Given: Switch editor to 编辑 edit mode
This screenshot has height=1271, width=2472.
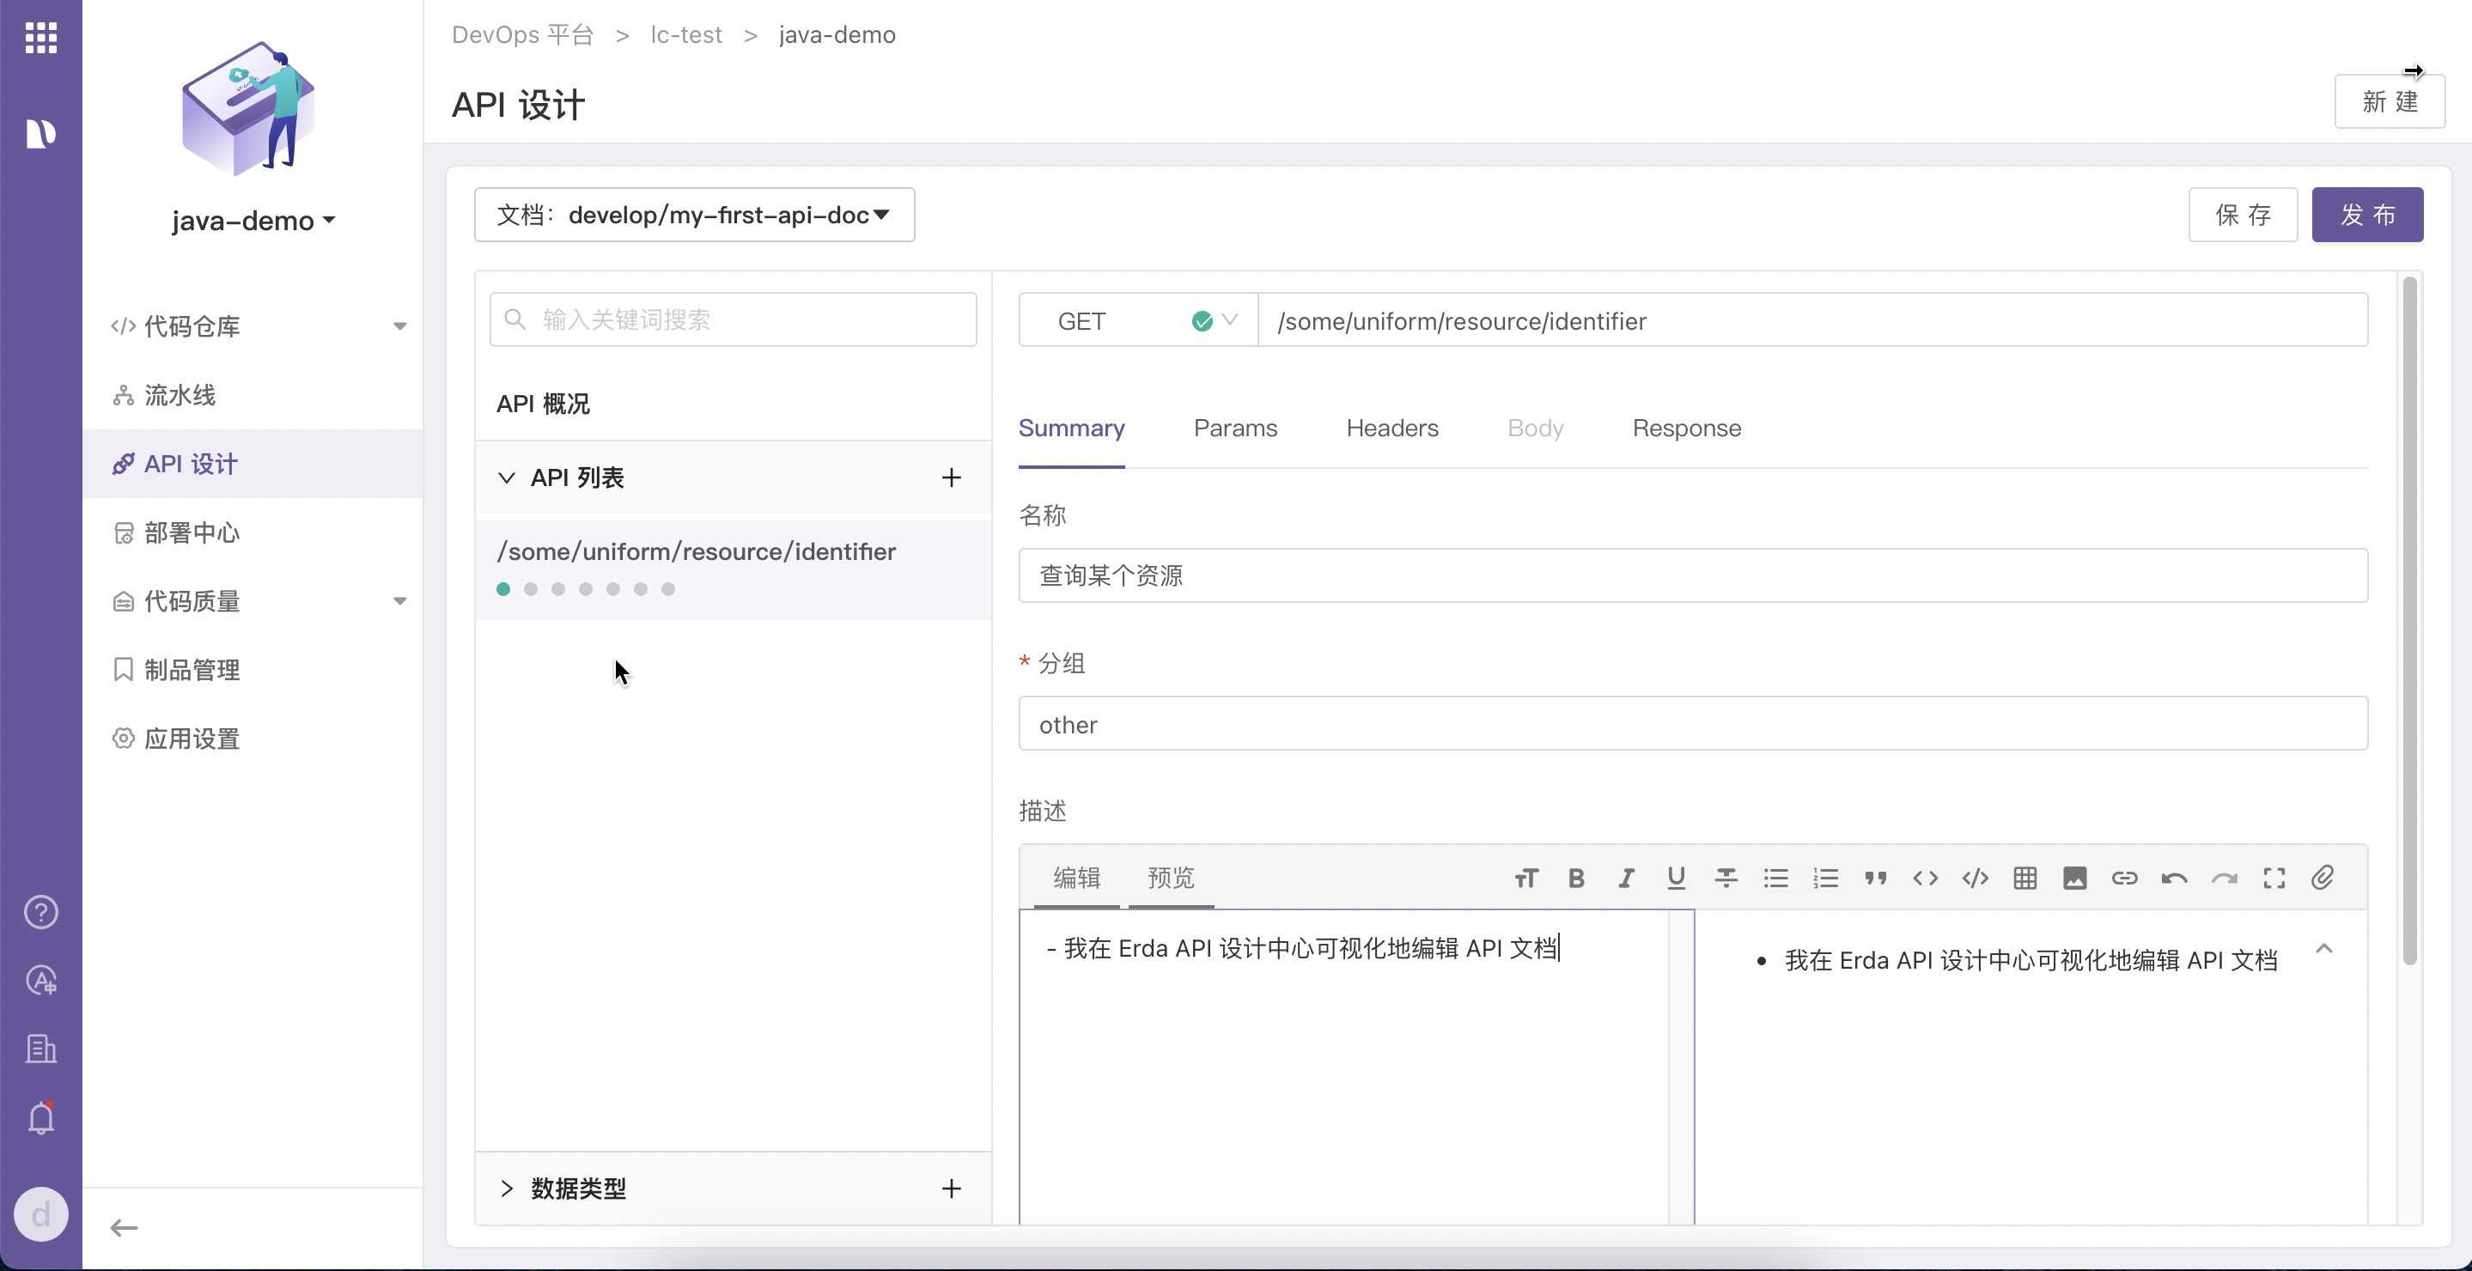Looking at the screenshot, I should tap(1077, 878).
